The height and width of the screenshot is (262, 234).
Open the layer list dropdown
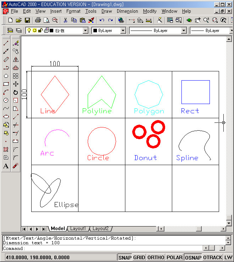point(86,31)
